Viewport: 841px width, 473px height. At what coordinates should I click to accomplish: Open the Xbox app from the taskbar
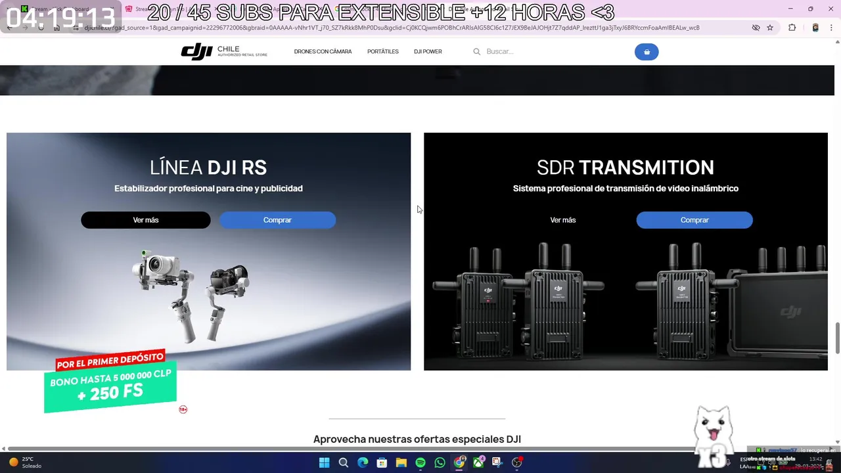(x=478, y=462)
